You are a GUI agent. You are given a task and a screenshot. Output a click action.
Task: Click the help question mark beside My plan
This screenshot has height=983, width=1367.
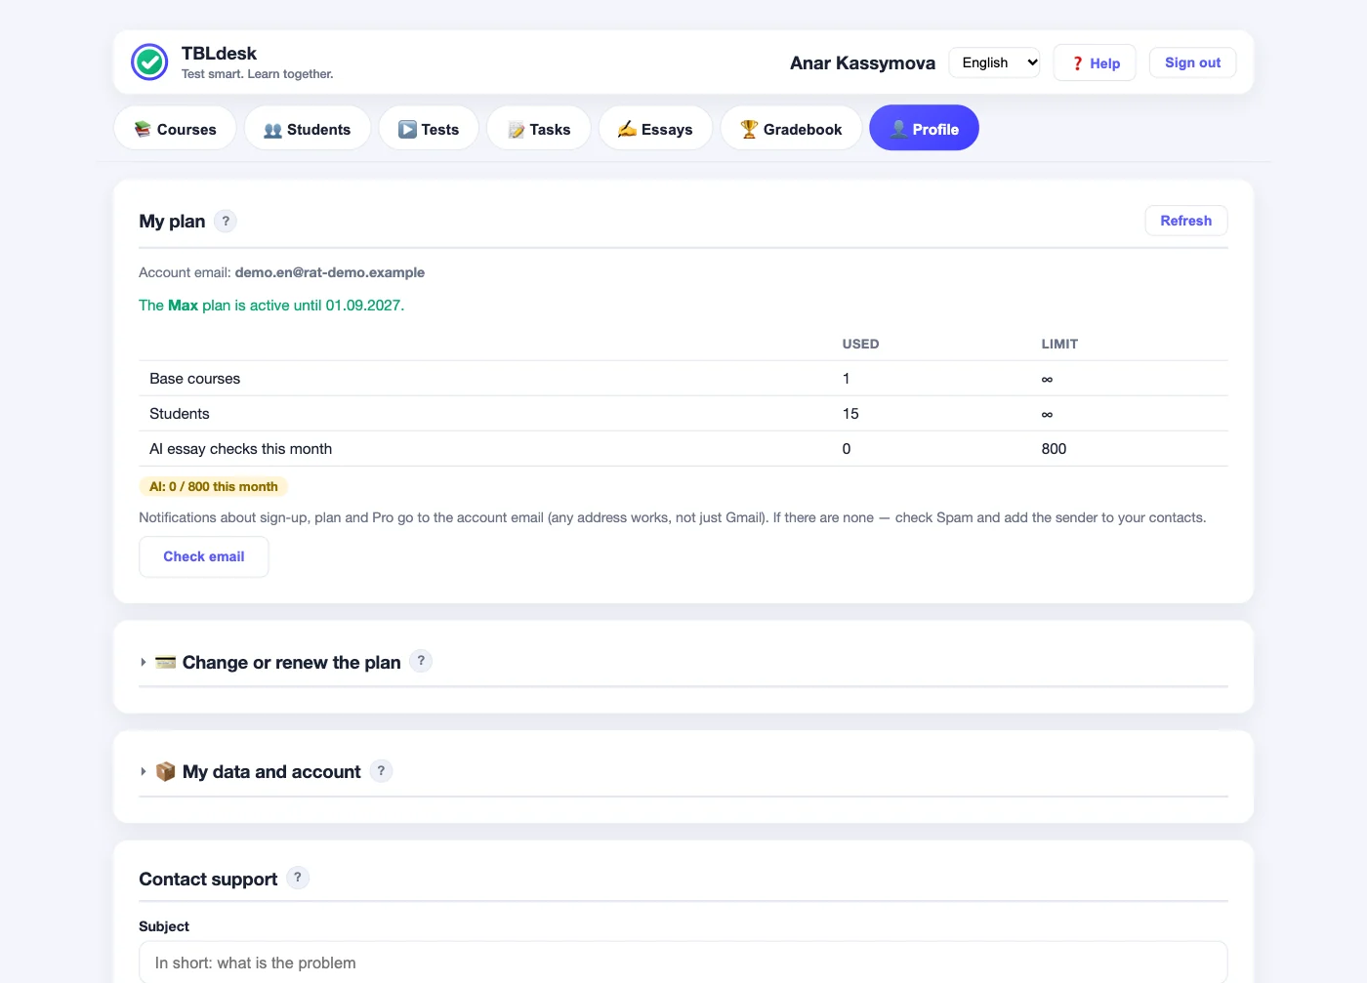226,221
